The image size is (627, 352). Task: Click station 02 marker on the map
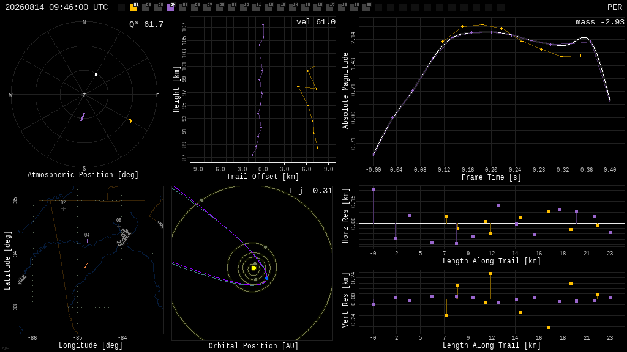click(63, 208)
